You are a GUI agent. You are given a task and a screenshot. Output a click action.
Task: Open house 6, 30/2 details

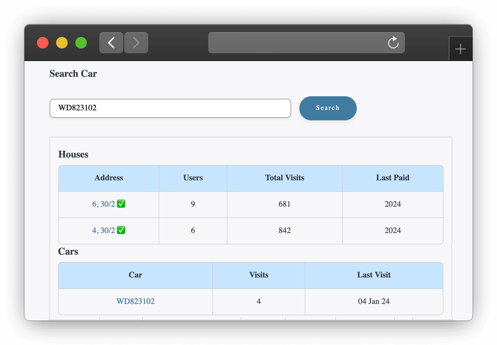(104, 203)
